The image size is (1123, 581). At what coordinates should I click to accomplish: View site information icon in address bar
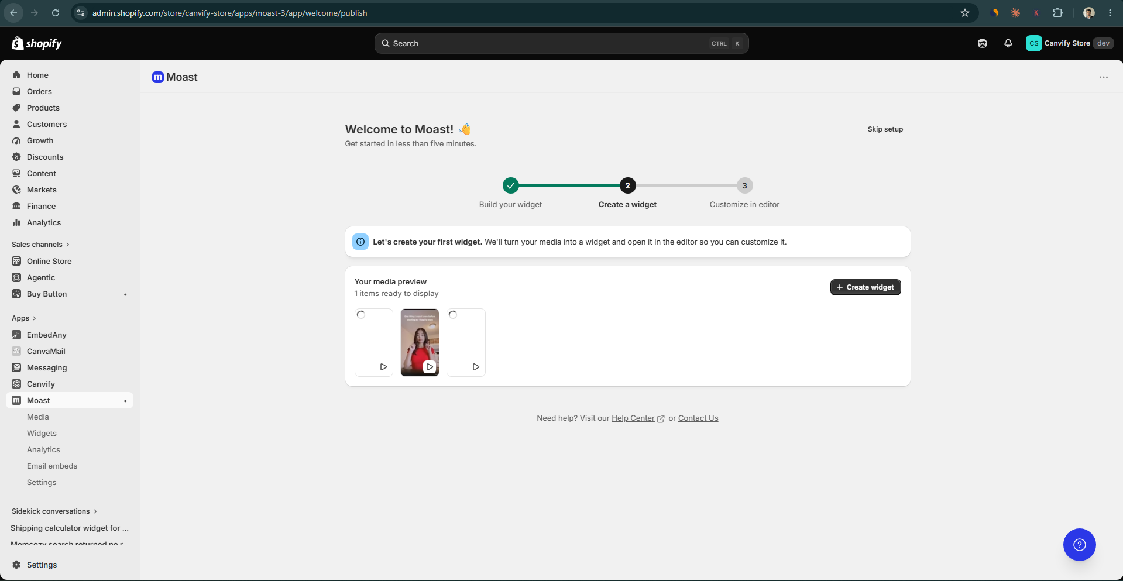pos(81,13)
